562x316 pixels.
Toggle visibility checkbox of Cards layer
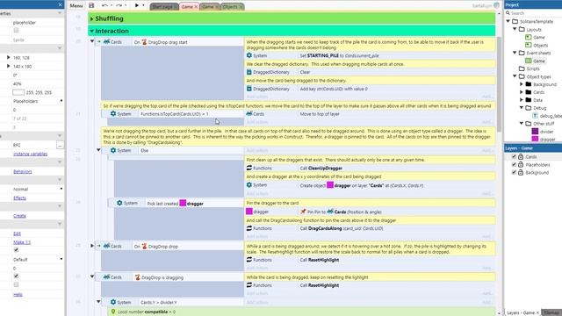point(514,156)
